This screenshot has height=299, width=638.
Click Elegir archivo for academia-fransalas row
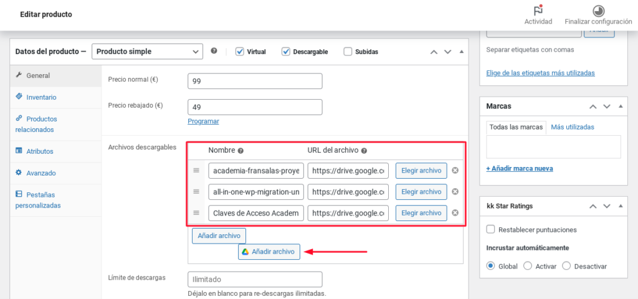coord(421,171)
